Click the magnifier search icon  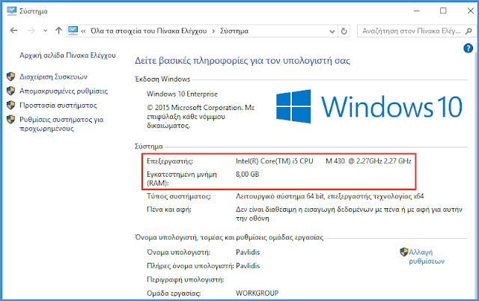tap(469, 31)
